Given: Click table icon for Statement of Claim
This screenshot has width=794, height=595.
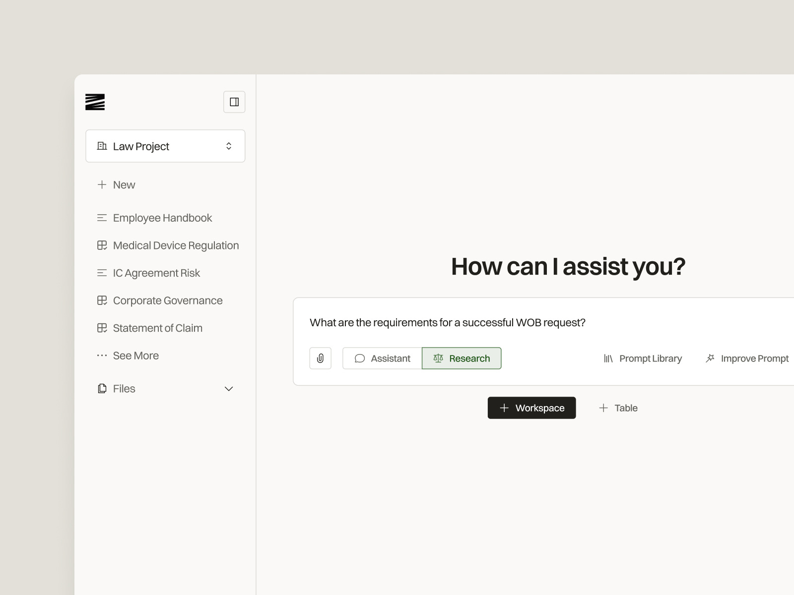Looking at the screenshot, I should click(x=102, y=328).
